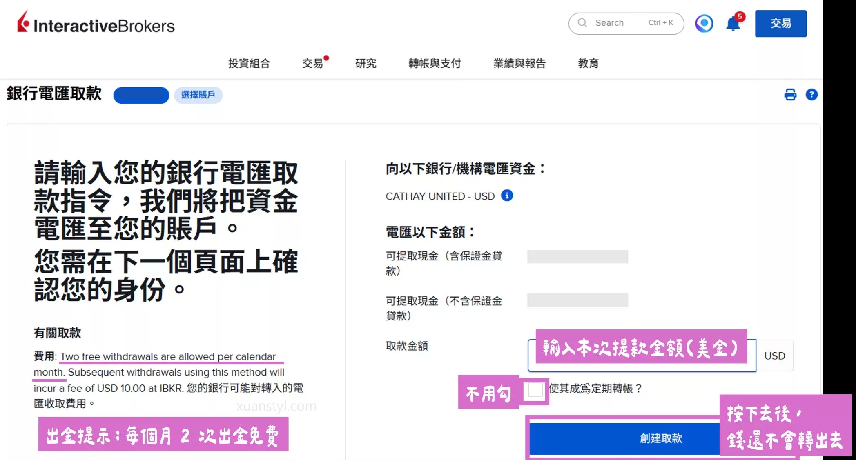Click the 創建取款 button
Screen dimensions: 856x460
[x=661, y=438]
